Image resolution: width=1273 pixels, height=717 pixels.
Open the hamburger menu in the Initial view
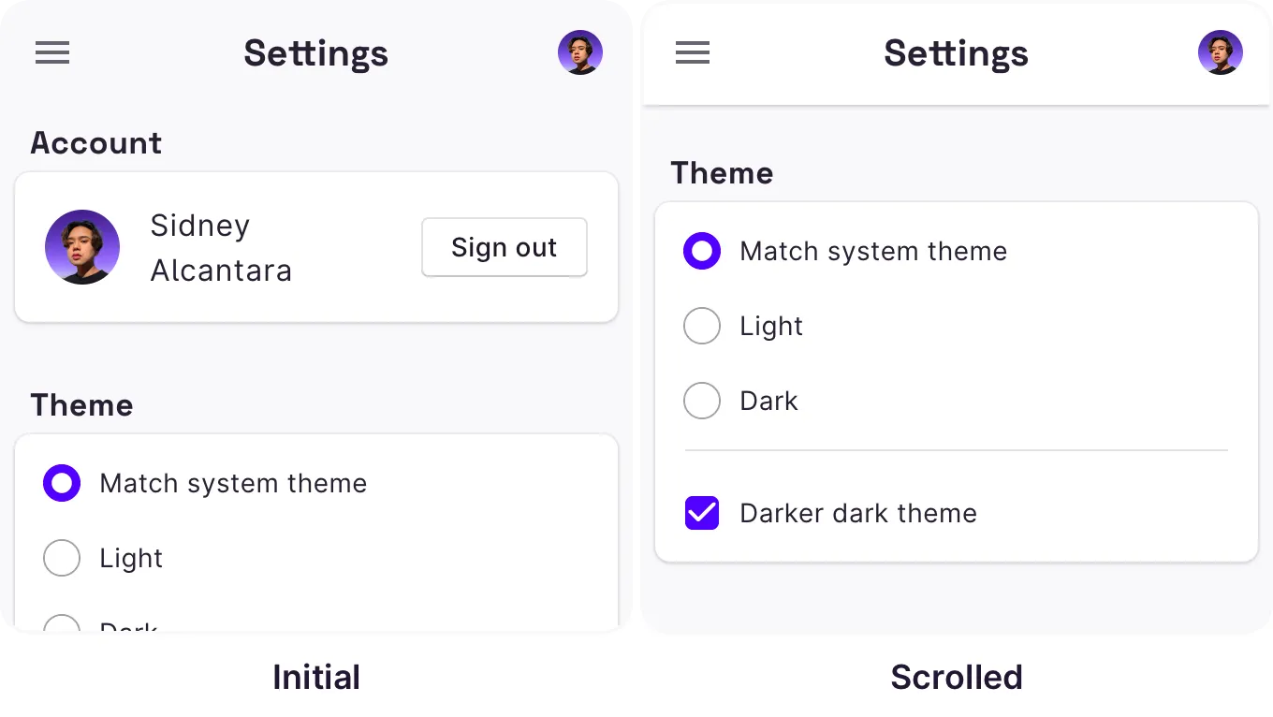(52, 53)
